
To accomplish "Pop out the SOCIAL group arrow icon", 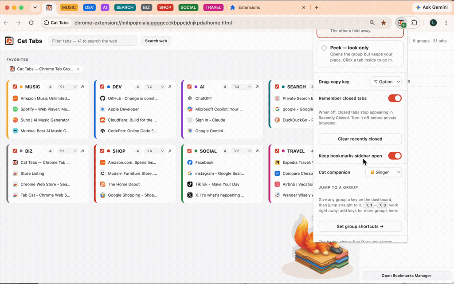I will click(257, 151).
